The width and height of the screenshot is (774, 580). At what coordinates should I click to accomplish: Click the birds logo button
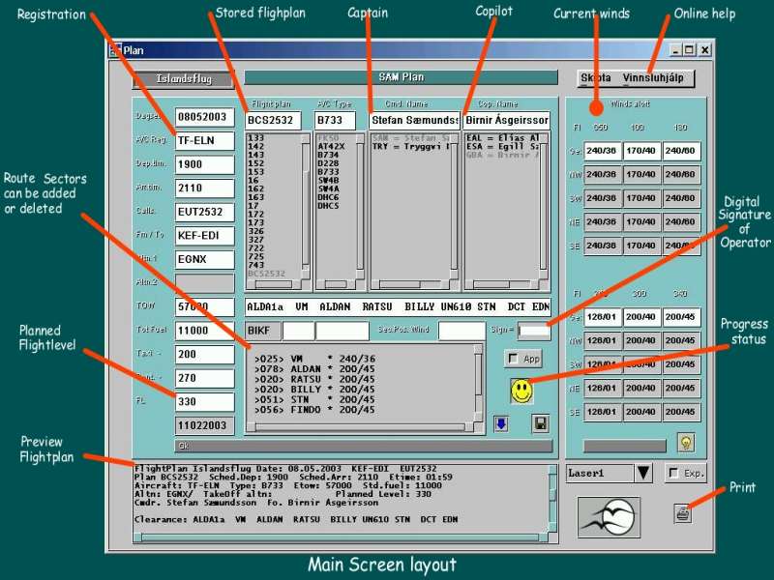(609, 516)
